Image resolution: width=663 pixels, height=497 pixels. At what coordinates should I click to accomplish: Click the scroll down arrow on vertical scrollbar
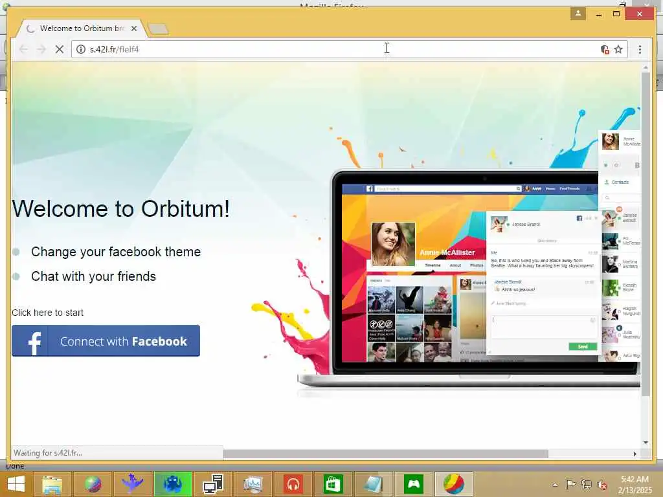click(646, 443)
